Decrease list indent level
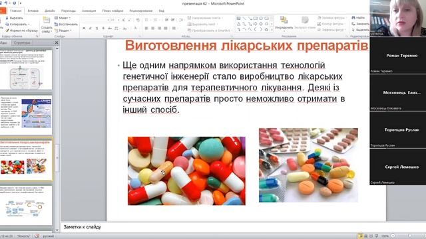This screenshot has height=239, width=426. tap(166, 20)
